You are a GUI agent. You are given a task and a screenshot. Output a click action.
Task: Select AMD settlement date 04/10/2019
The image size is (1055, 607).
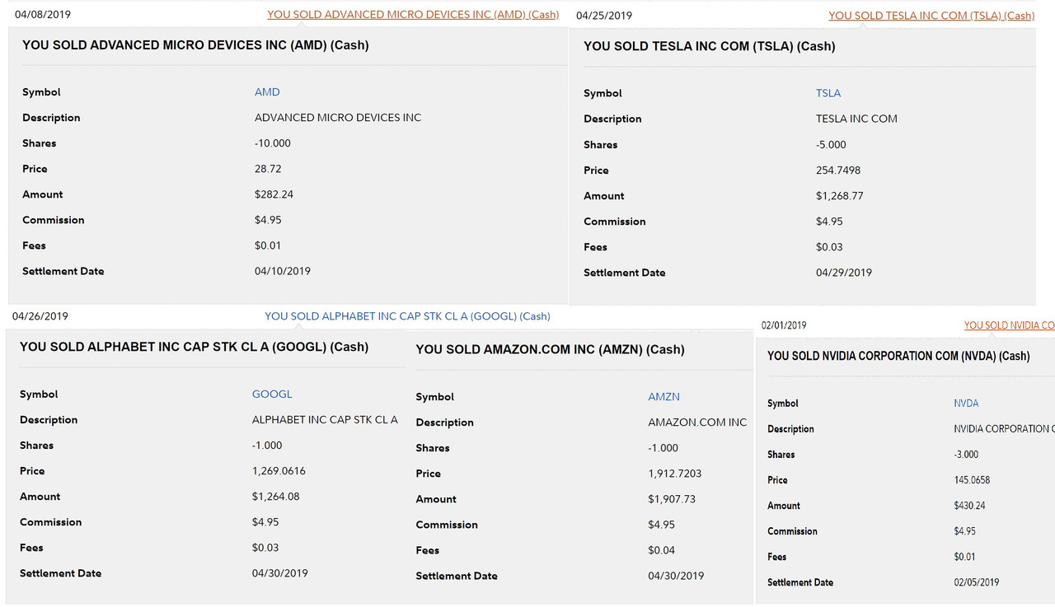coord(283,271)
